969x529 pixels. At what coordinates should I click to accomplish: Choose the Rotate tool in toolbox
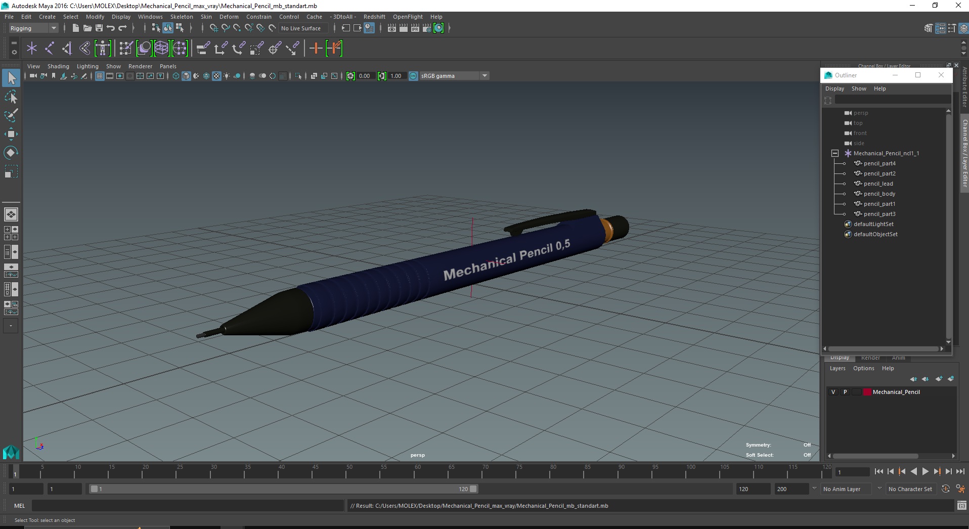(x=11, y=153)
